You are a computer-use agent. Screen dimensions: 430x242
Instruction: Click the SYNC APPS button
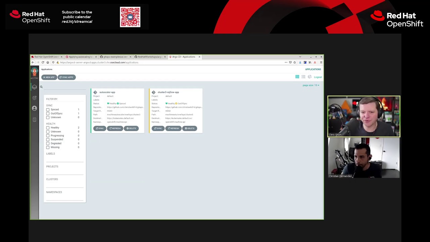pyautogui.click(x=67, y=77)
